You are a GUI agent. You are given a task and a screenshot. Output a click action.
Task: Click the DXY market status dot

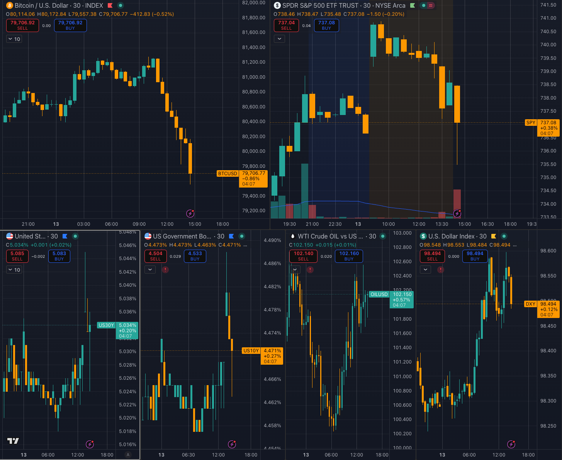click(504, 236)
